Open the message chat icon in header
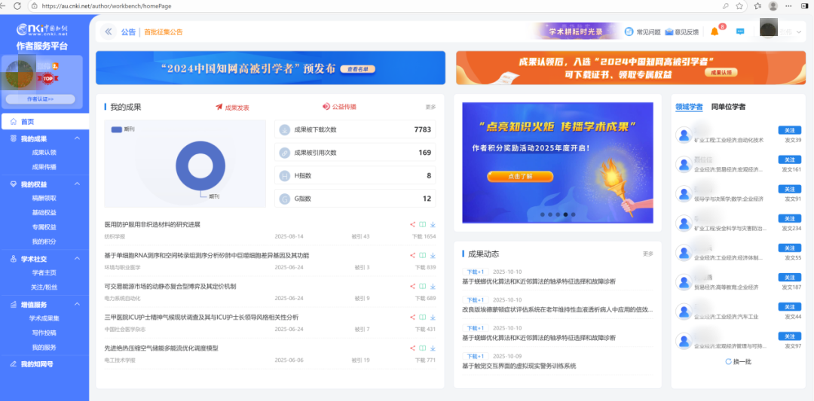Image resolution: width=814 pixels, height=401 pixels. (x=740, y=32)
